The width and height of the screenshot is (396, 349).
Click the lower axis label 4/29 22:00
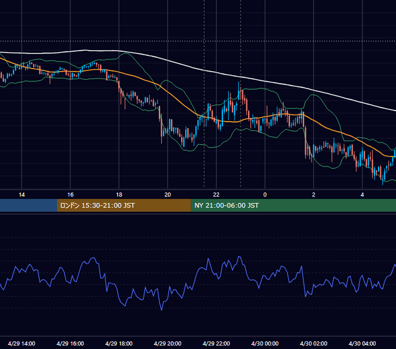pyautogui.click(x=216, y=343)
